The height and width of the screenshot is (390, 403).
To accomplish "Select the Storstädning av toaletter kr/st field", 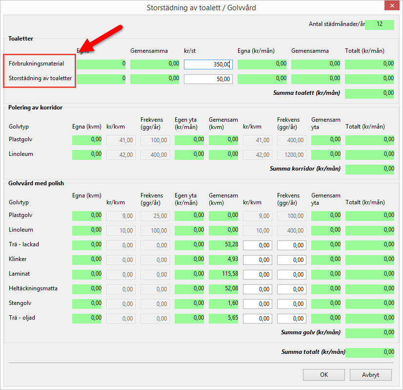I will click(x=208, y=79).
